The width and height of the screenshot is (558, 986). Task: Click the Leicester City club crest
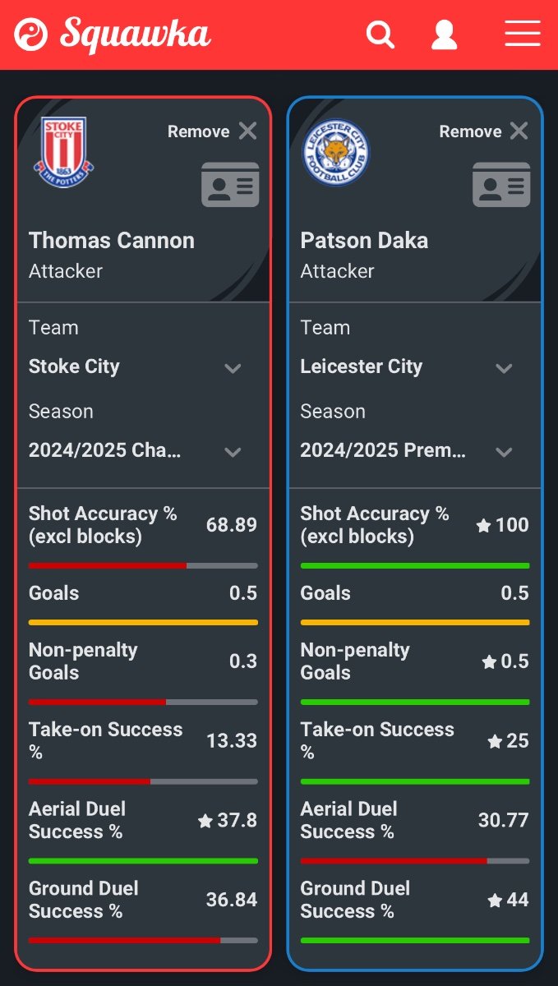pos(336,152)
